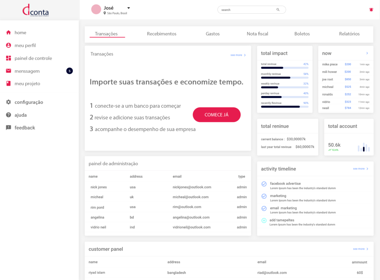
Task: Click the painel de controle dashboard icon
Action: (x=9, y=58)
